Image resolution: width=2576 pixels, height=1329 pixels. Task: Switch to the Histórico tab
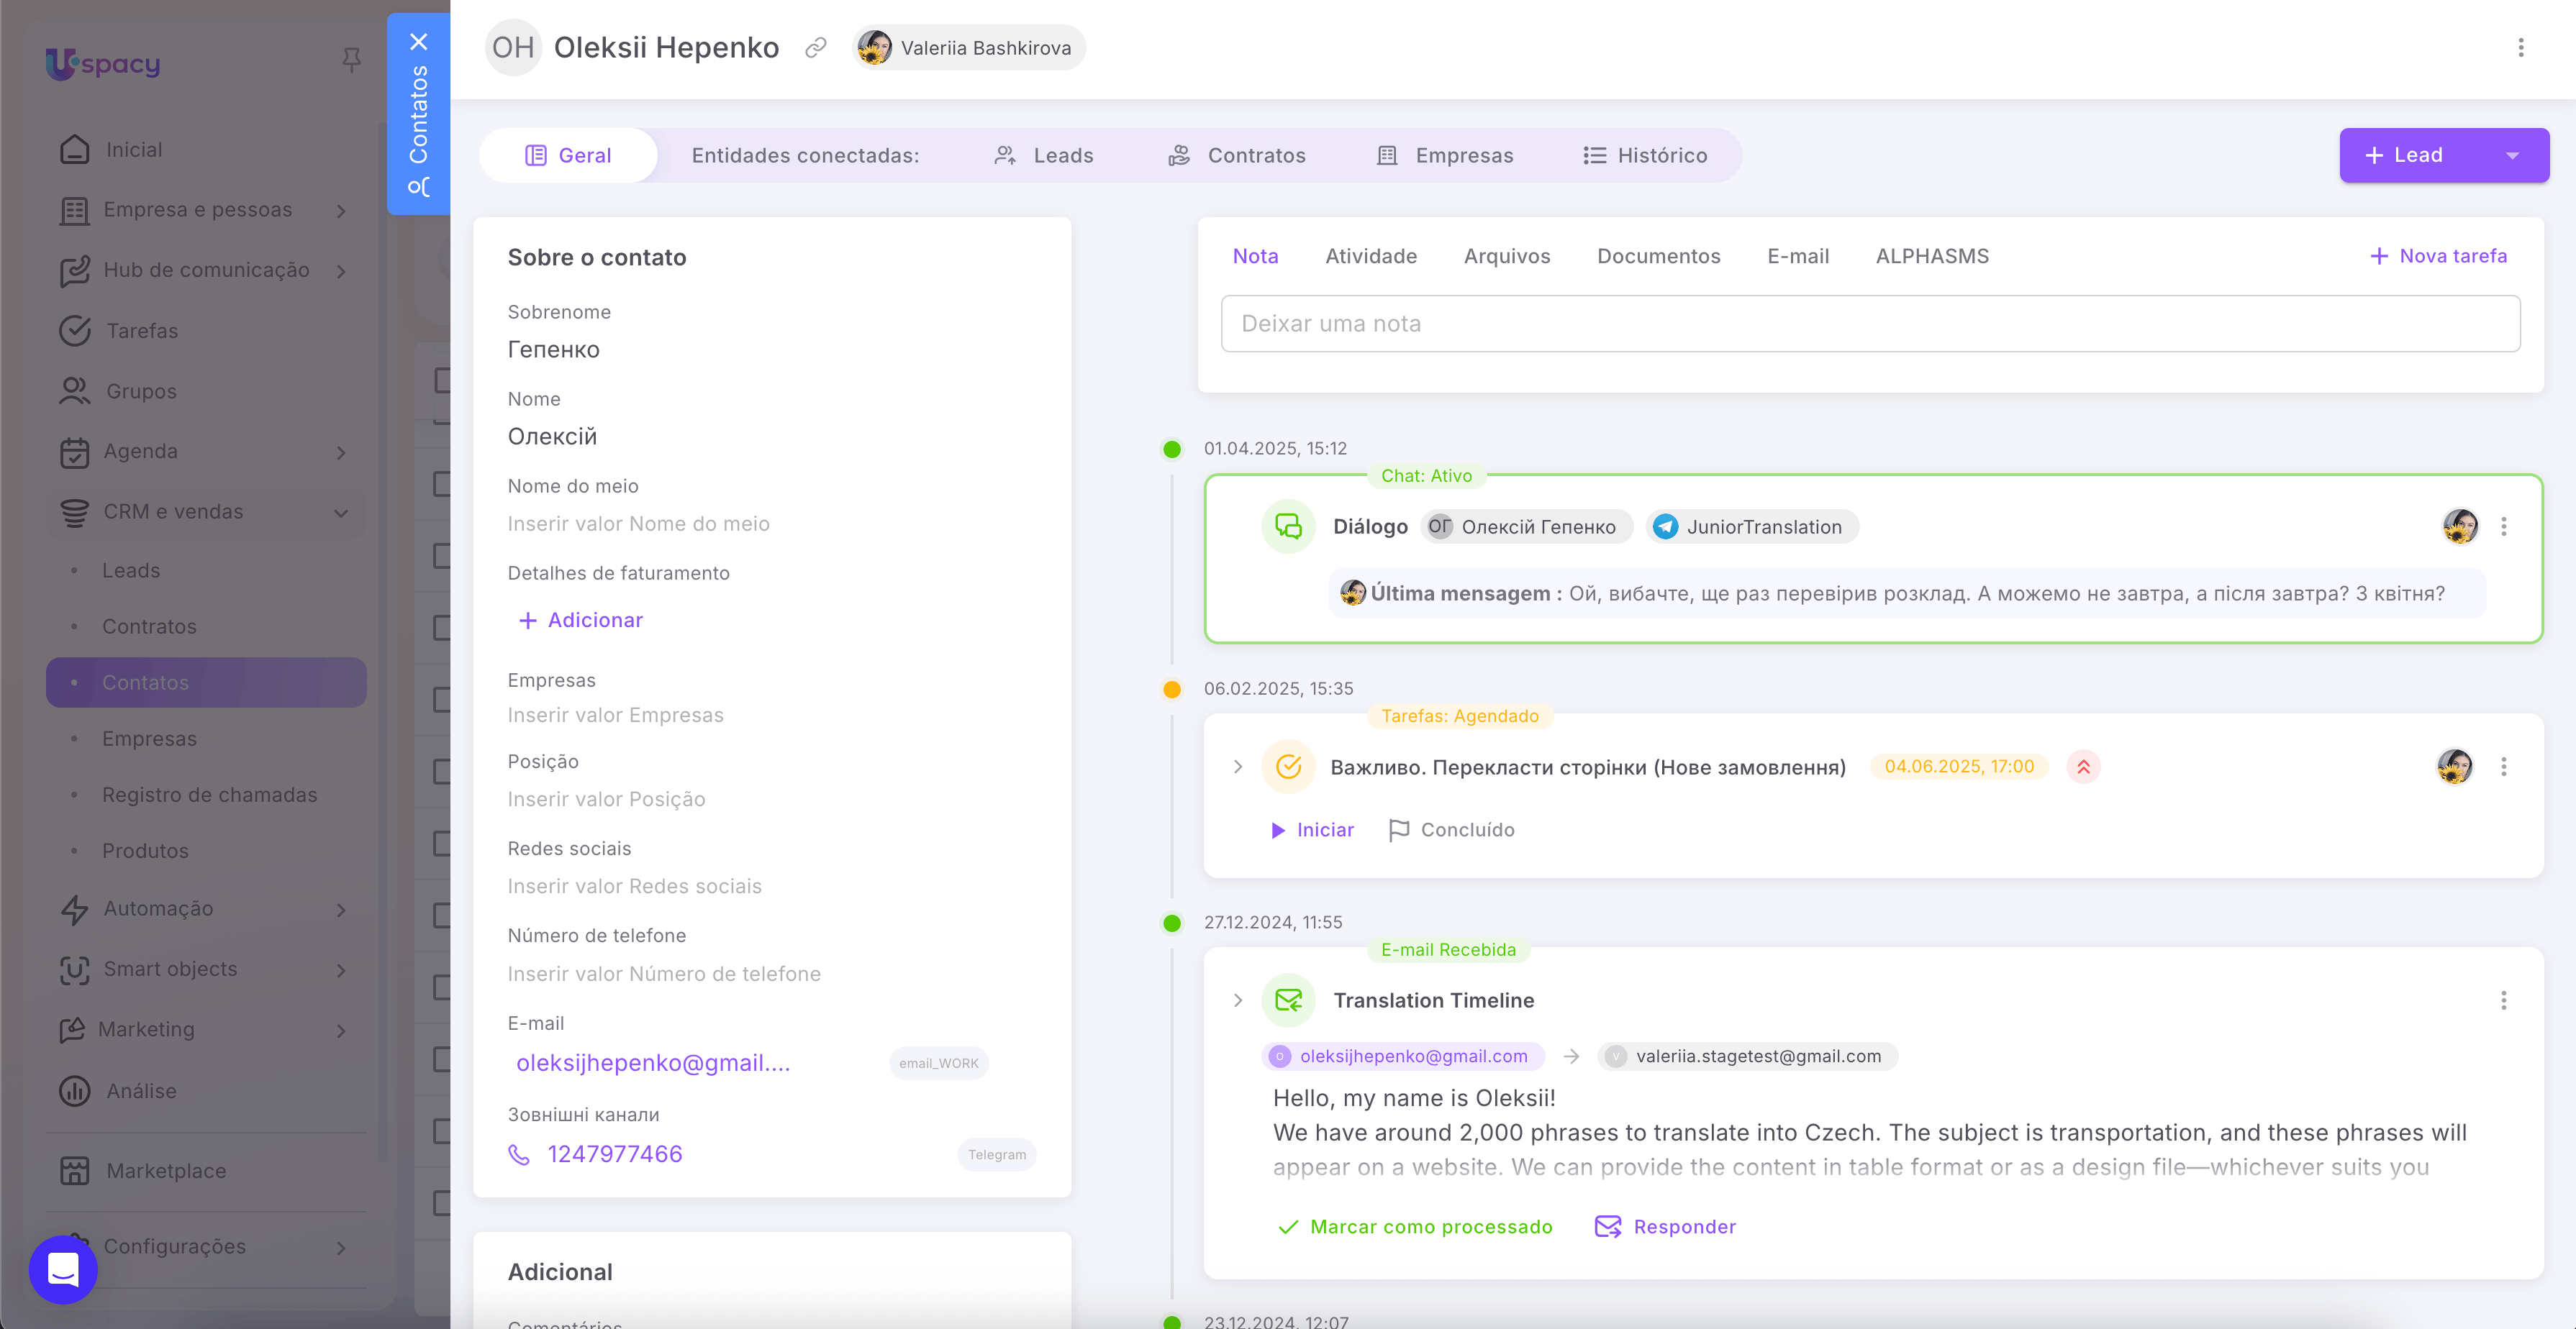click(1645, 155)
